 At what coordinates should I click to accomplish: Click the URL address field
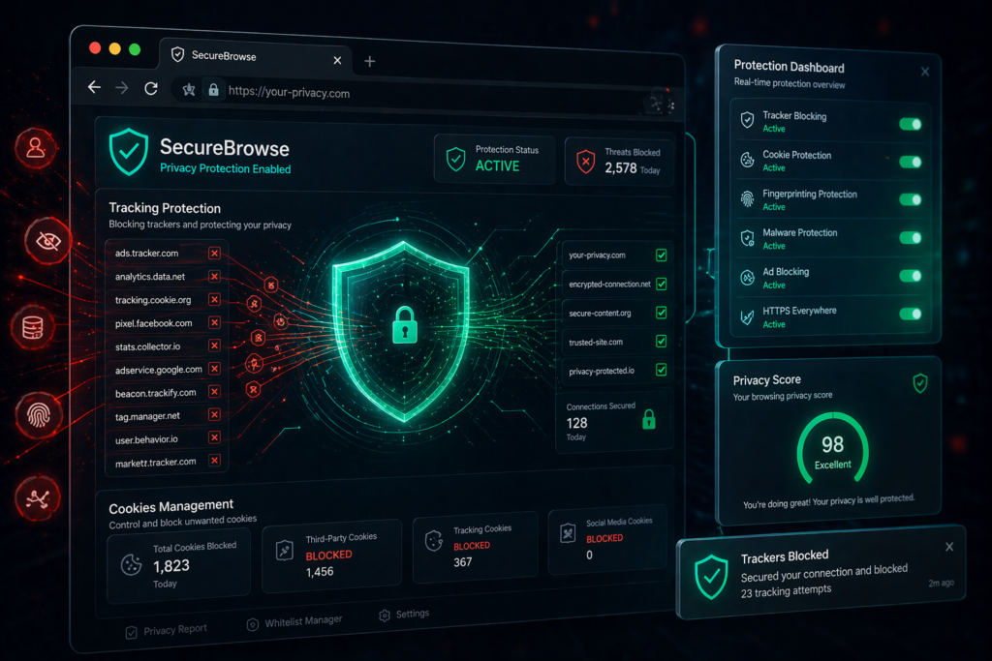[387, 94]
